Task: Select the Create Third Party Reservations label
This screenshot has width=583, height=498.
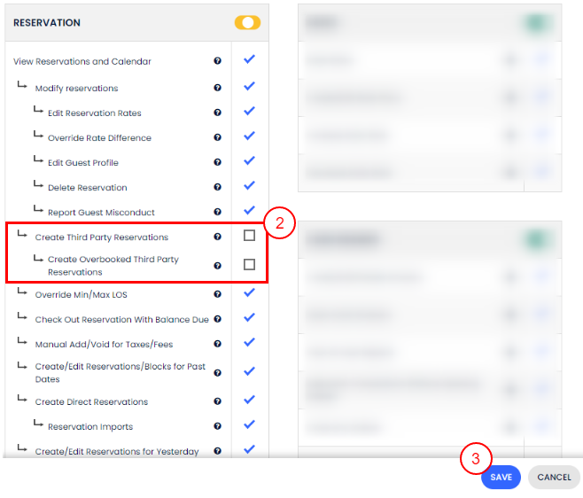Action: (x=102, y=237)
